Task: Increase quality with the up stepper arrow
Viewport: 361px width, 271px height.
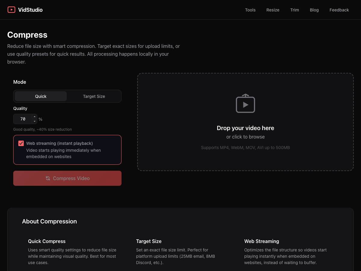Action: (x=34, y=117)
